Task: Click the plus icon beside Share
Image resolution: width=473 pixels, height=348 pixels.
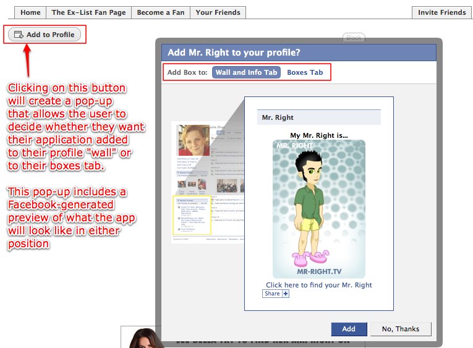Action: pyautogui.click(x=286, y=294)
